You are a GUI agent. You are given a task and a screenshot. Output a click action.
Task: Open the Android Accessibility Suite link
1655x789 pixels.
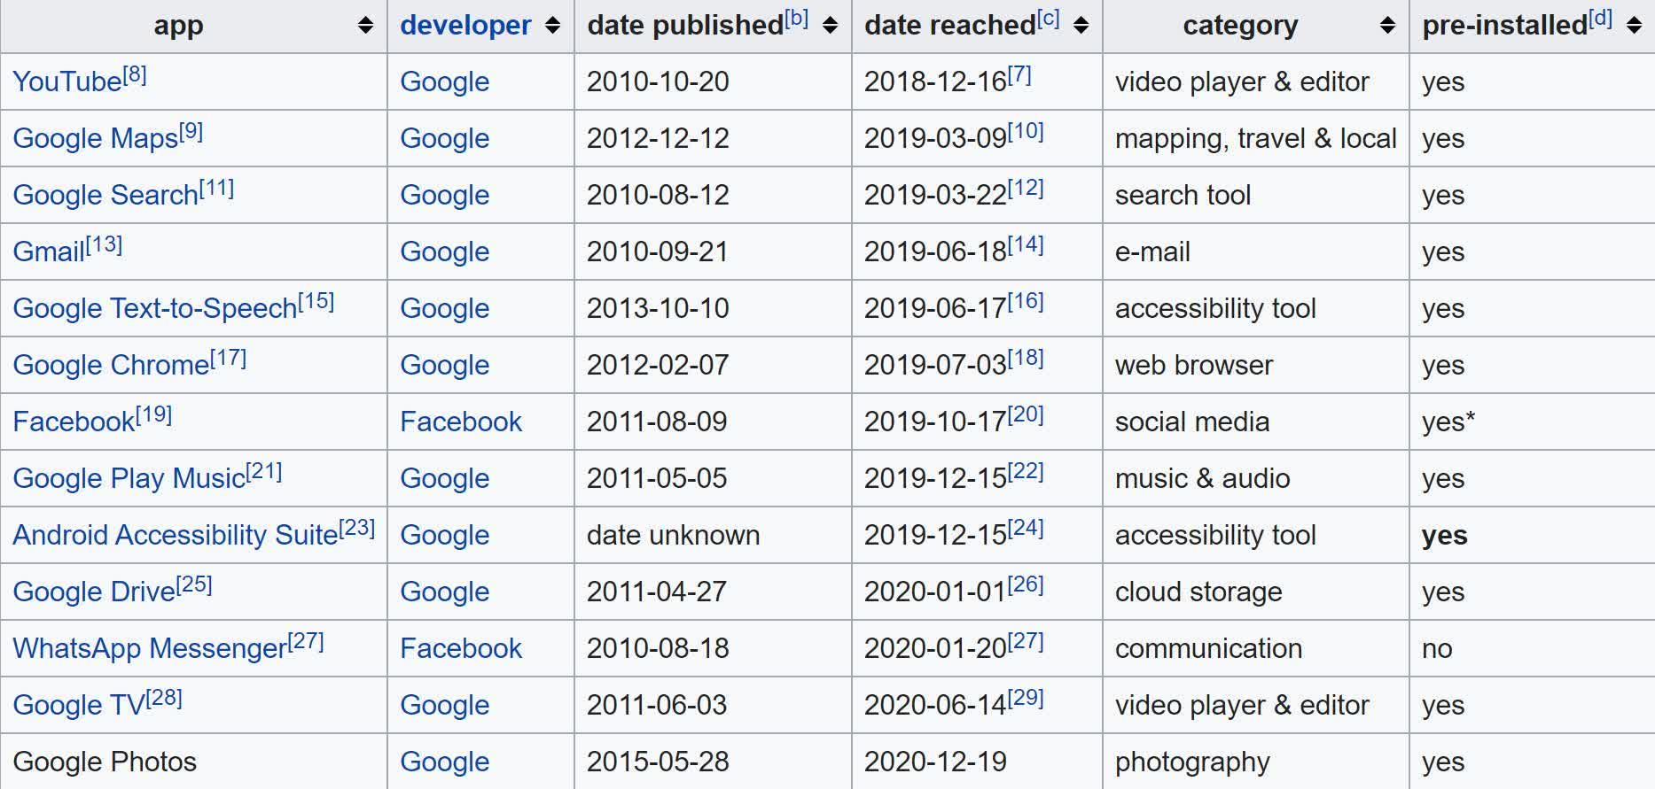point(176,535)
